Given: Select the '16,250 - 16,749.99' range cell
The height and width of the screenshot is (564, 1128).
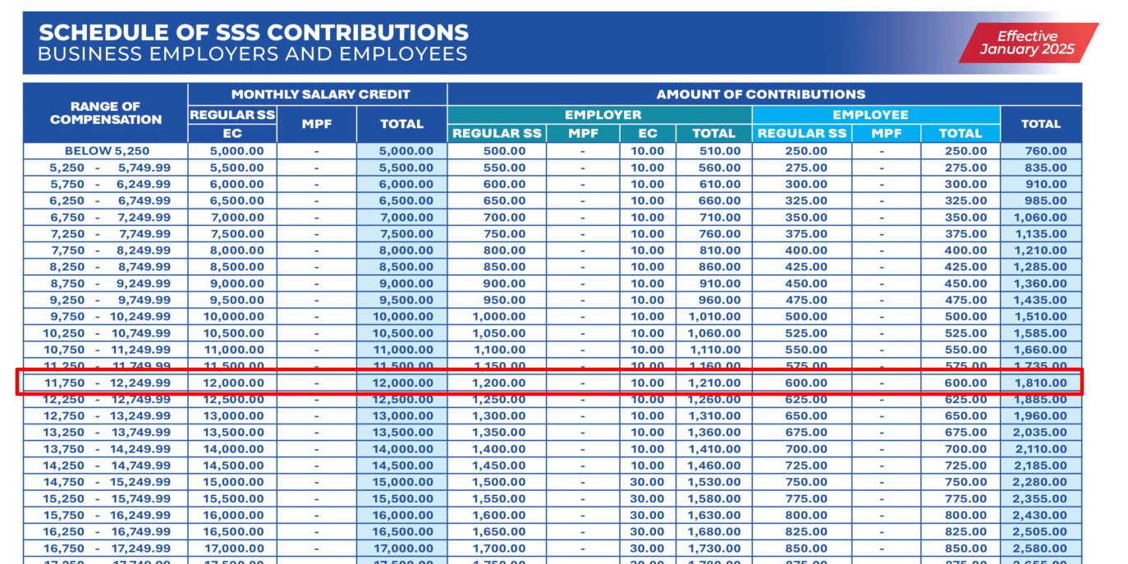Looking at the screenshot, I should [106, 531].
